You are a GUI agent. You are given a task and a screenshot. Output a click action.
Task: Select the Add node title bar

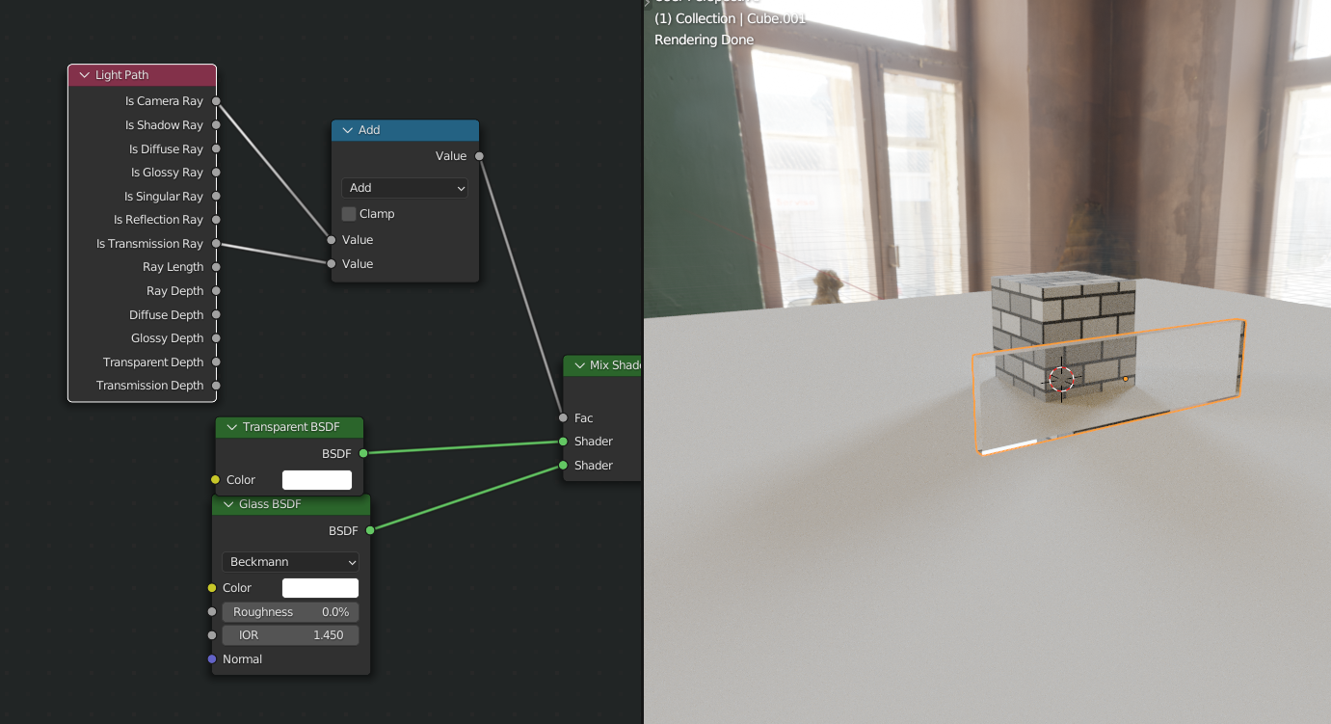click(405, 130)
